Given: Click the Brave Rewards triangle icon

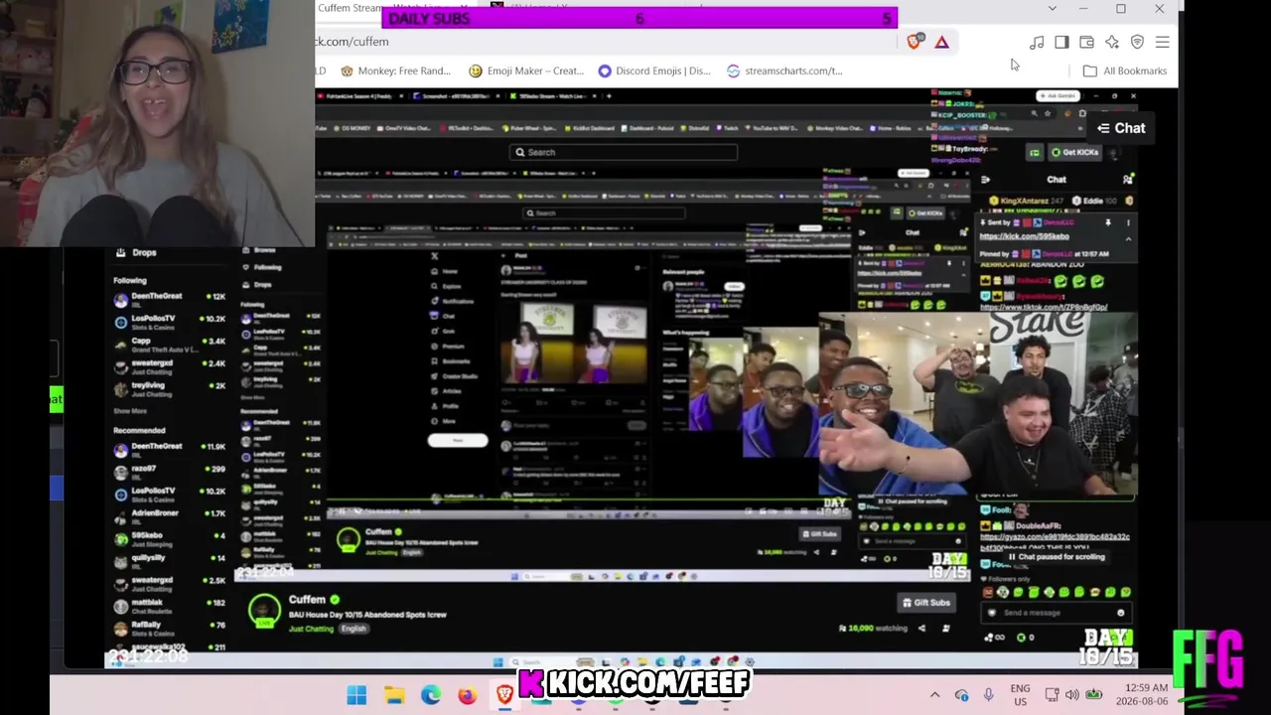Looking at the screenshot, I should (x=941, y=42).
